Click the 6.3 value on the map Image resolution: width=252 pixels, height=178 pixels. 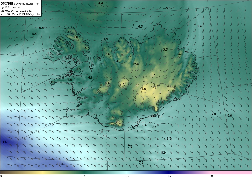coord(168,8)
